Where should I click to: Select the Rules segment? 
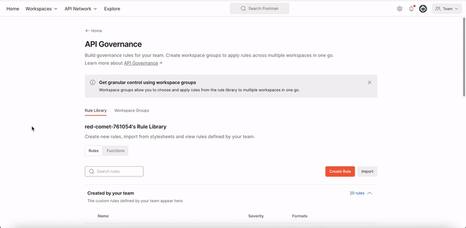[x=93, y=150]
